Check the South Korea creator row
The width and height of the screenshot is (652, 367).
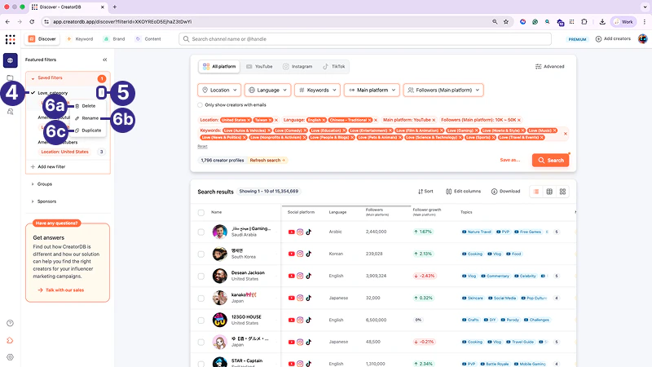pyautogui.click(x=201, y=254)
